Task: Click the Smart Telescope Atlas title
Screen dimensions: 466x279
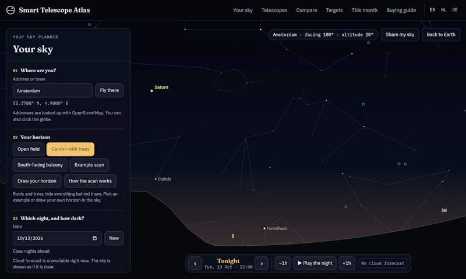Action: (x=54, y=10)
